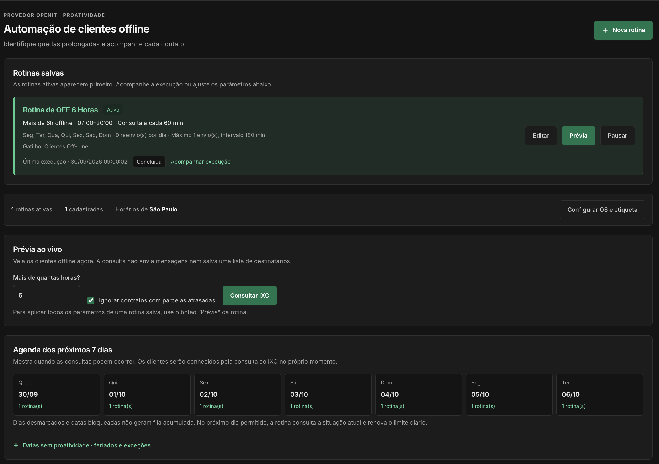
Task: Open Editar for Rotina de OFF 6 Horas
Action: pyautogui.click(x=541, y=136)
